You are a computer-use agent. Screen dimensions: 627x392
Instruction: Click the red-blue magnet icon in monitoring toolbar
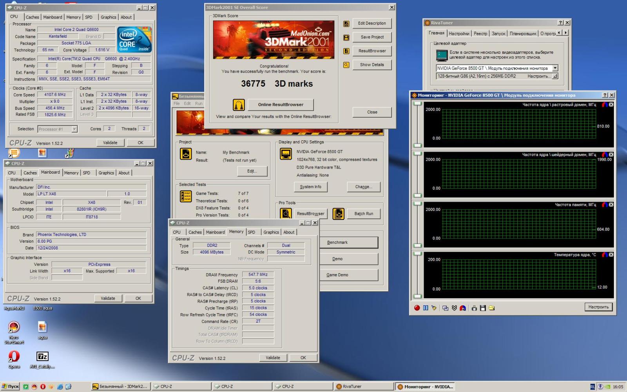463,308
